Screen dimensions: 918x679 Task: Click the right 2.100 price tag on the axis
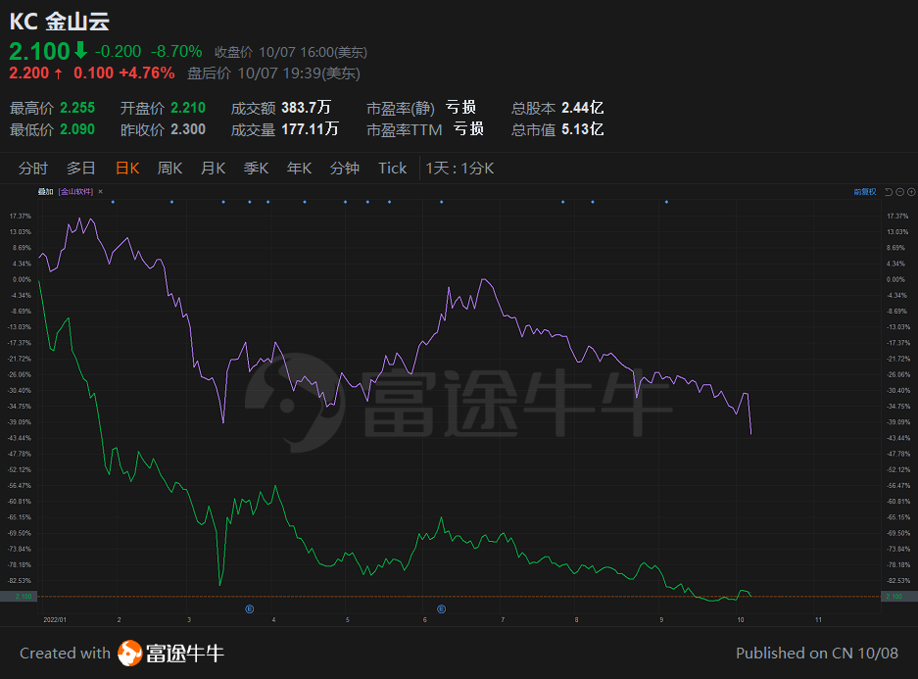pos(899,597)
